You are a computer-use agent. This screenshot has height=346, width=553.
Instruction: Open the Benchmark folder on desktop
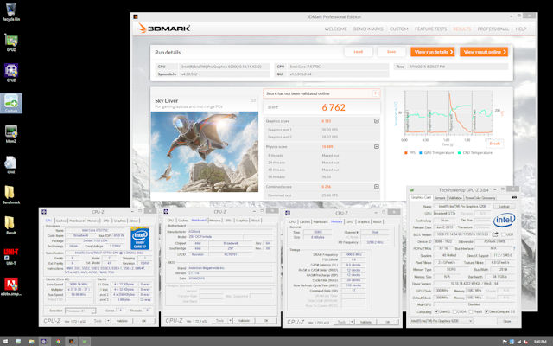(x=11, y=195)
